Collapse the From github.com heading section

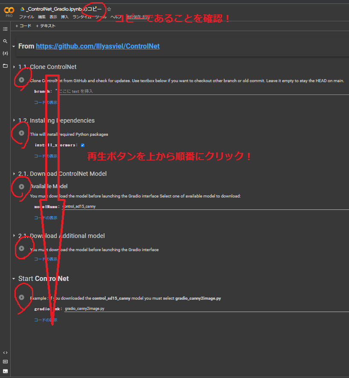(x=14, y=46)
